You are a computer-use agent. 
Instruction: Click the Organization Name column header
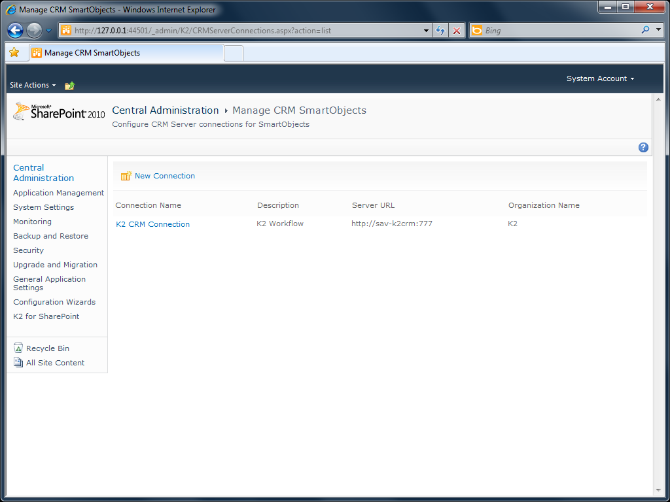(x=544, y=205)
